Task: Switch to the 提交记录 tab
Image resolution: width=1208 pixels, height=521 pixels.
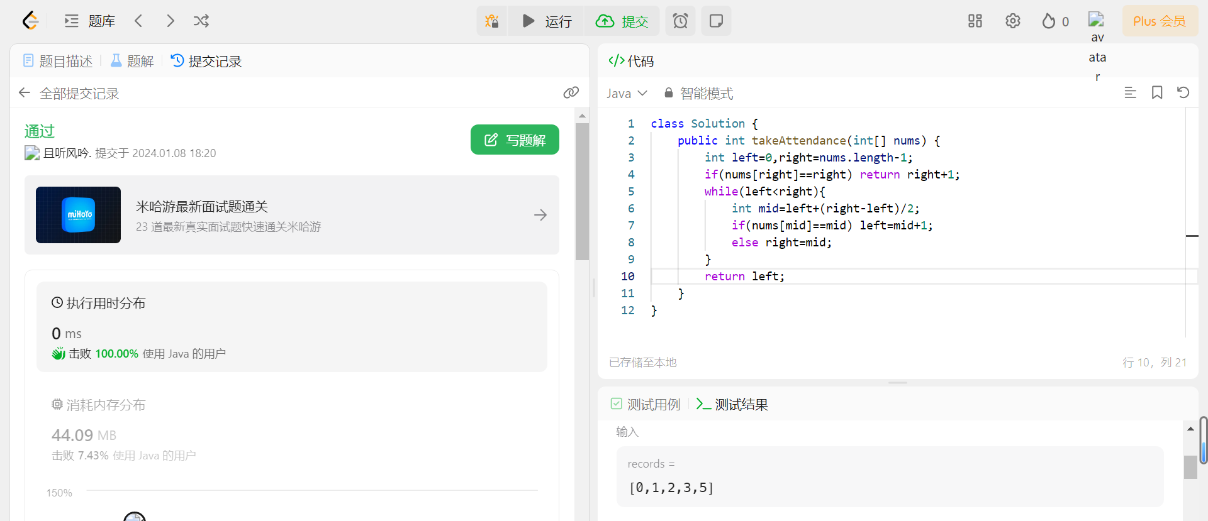Action: tap(206, 61)
